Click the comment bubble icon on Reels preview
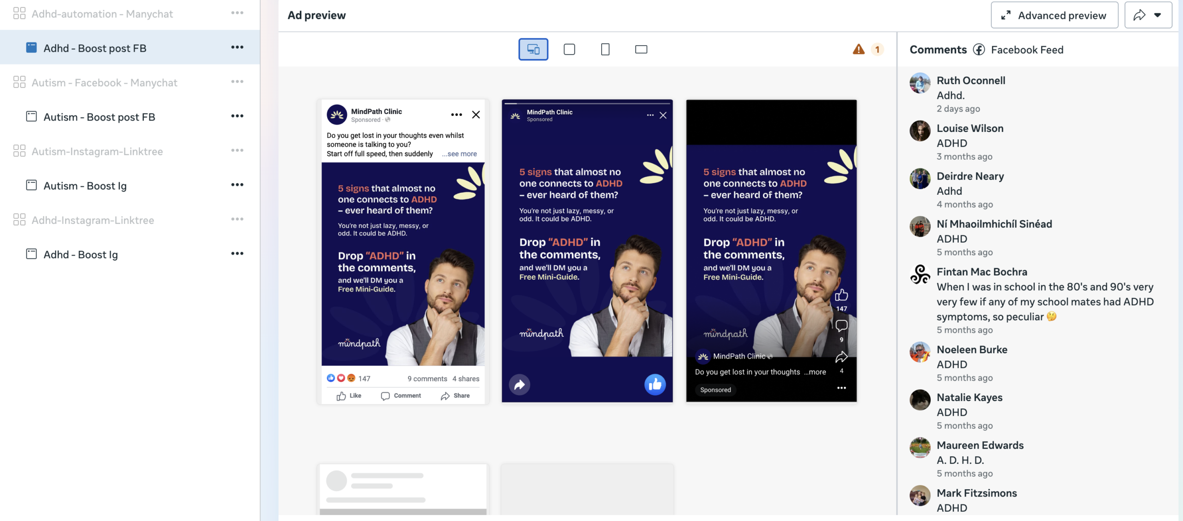The image size is (1183, 521). [x=841, y=326]
